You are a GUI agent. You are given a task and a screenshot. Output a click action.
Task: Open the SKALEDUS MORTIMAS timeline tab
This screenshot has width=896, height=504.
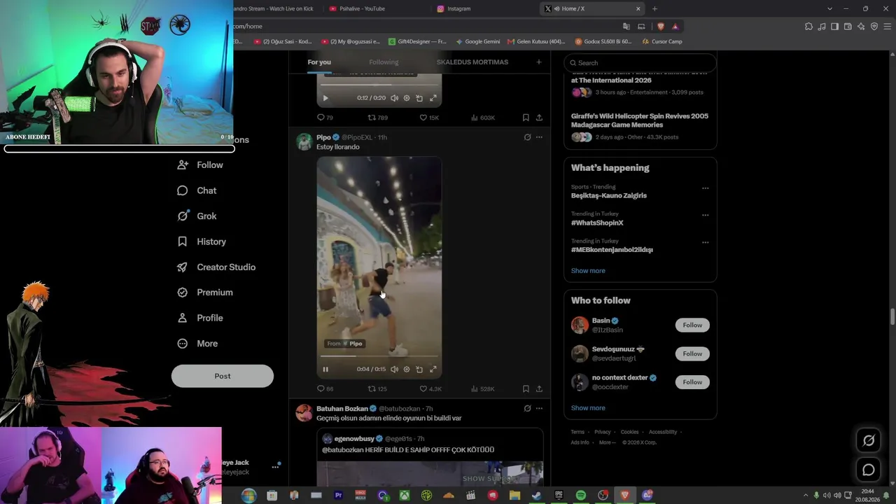pyautogui.click(x=472, y=62)
